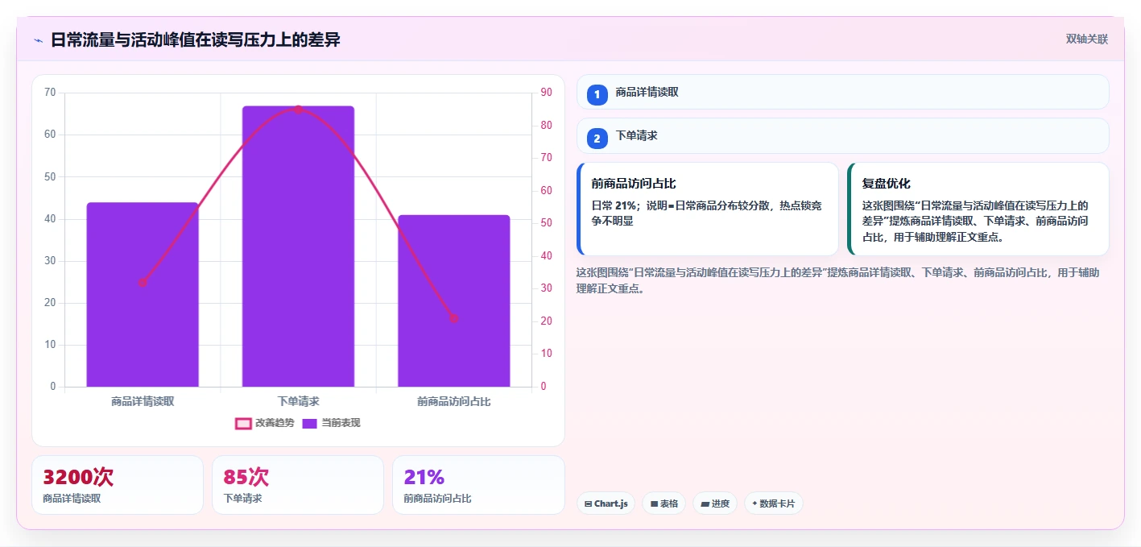Click the lightning icon beside the title

(38, 39)
